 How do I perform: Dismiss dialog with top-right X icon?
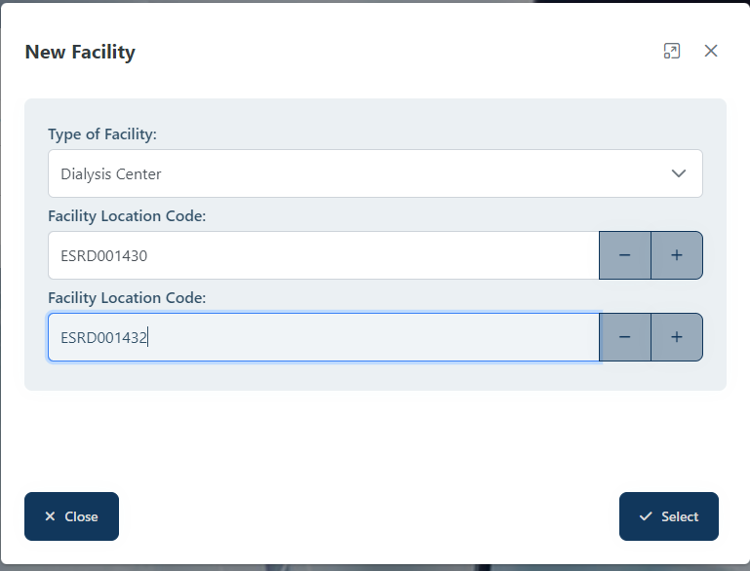point(711,51)
